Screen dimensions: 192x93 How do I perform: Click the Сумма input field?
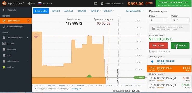(156, 20)
